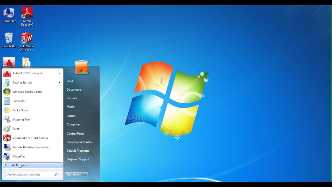Open Default Programs
Viewport: 332px width, 187px height.
[78, 151]
